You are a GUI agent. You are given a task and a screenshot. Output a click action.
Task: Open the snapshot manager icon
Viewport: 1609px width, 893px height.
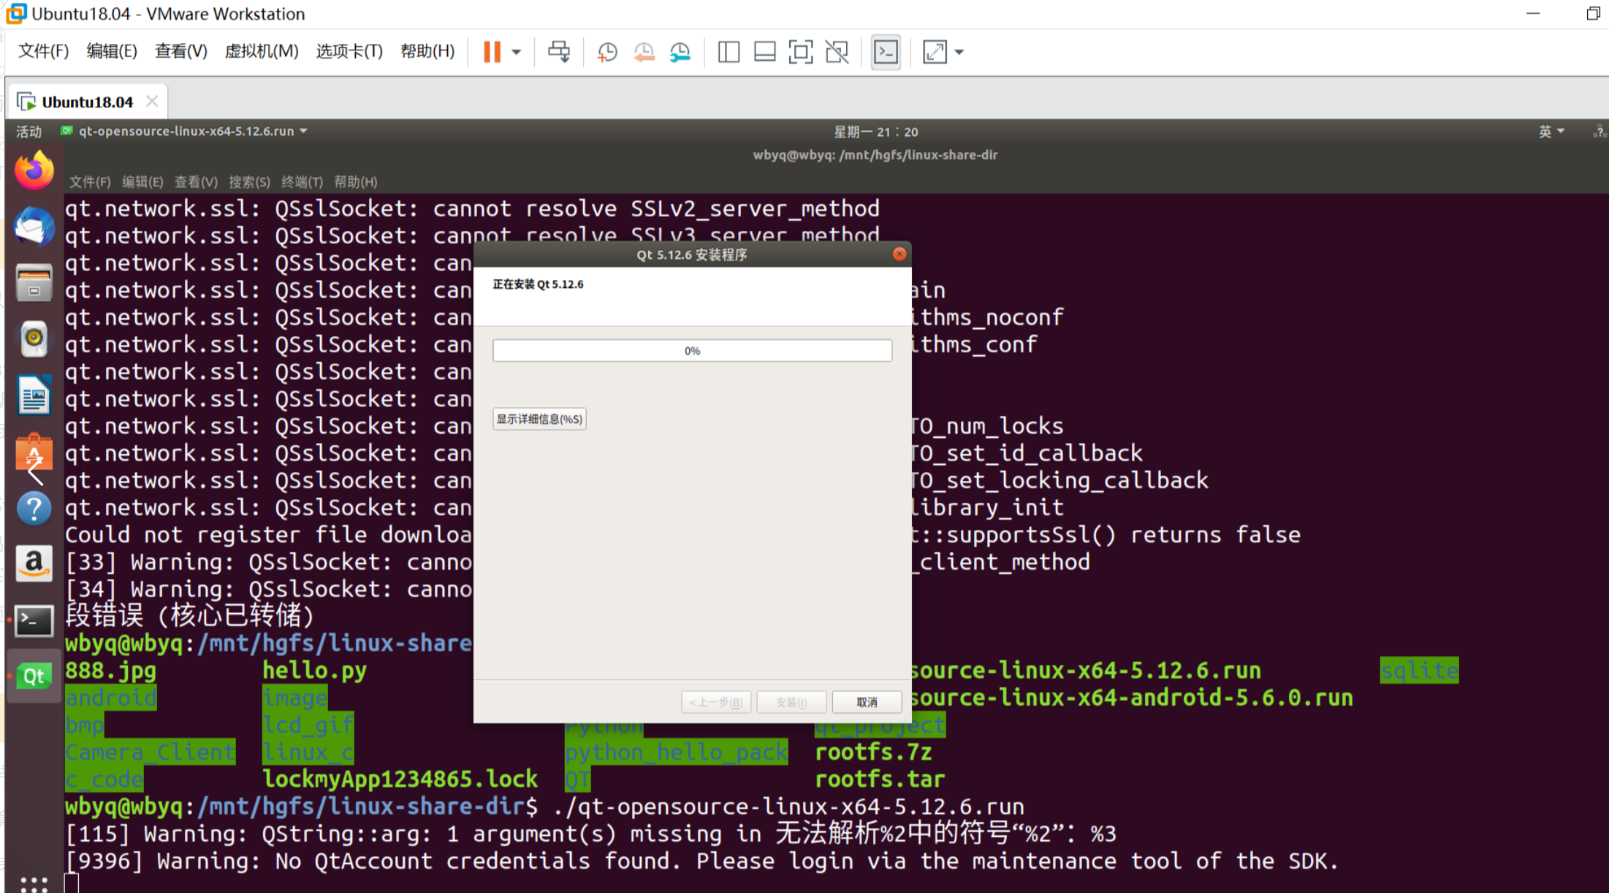(x=680, y=52)
